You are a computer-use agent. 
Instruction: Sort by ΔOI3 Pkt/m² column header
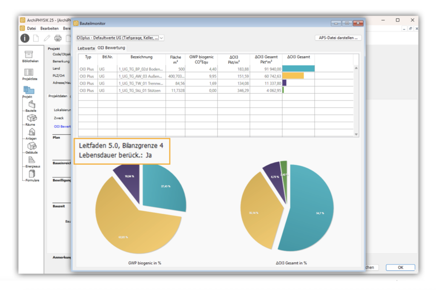tap(234, 60)
